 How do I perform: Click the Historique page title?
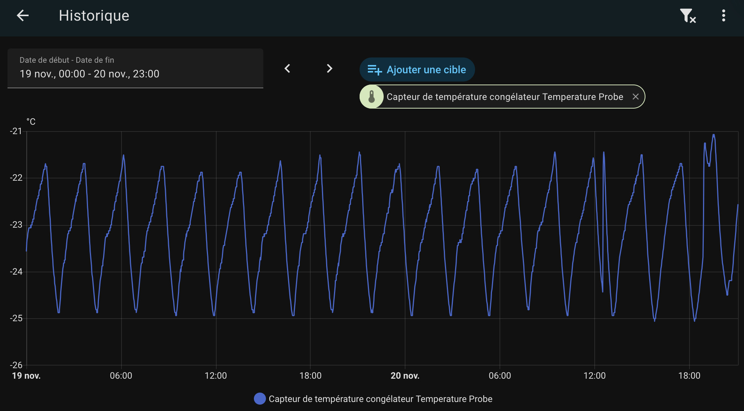pyautogui.click(x=94, y=16)
